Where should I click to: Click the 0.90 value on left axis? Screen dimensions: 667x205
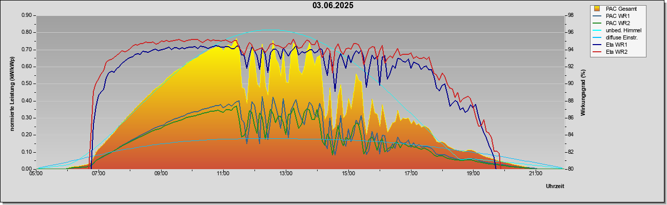27,15
